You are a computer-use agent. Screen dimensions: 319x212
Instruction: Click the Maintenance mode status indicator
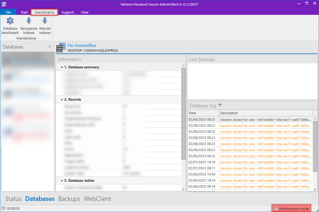(291, 209)
